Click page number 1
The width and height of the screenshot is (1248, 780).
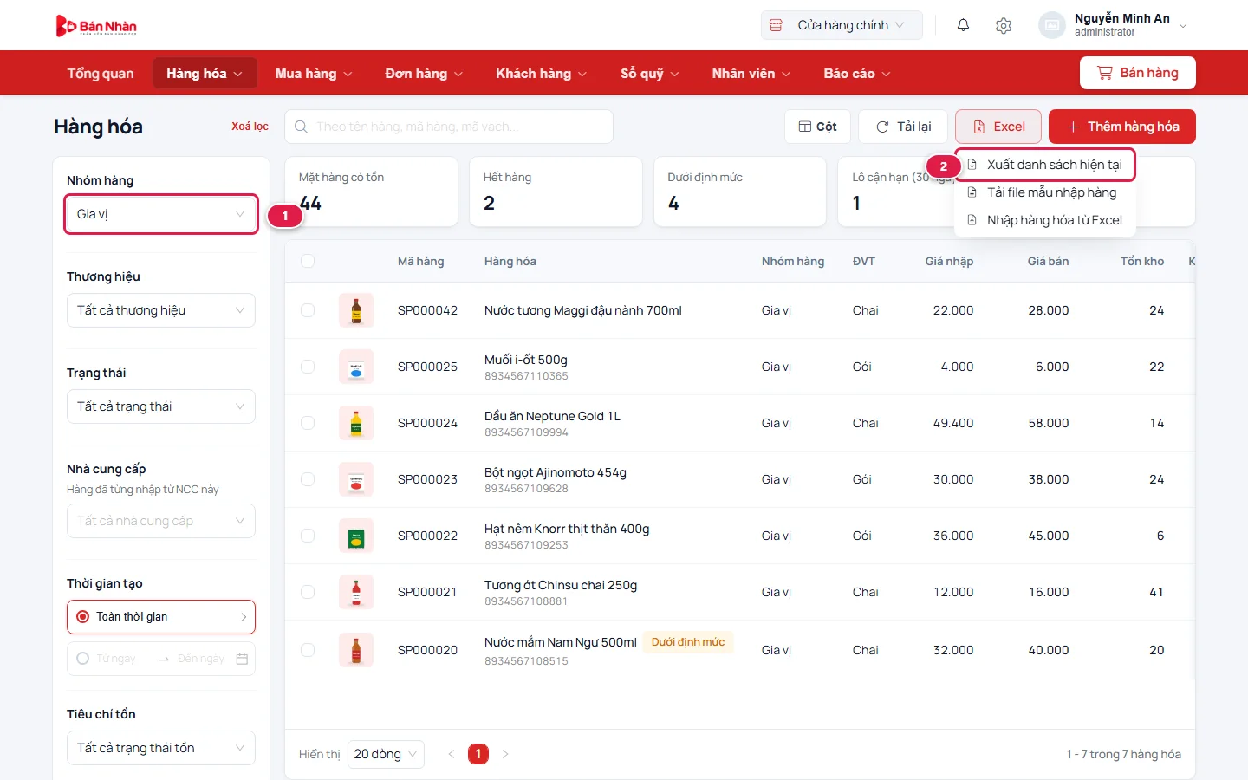(478, 754)
